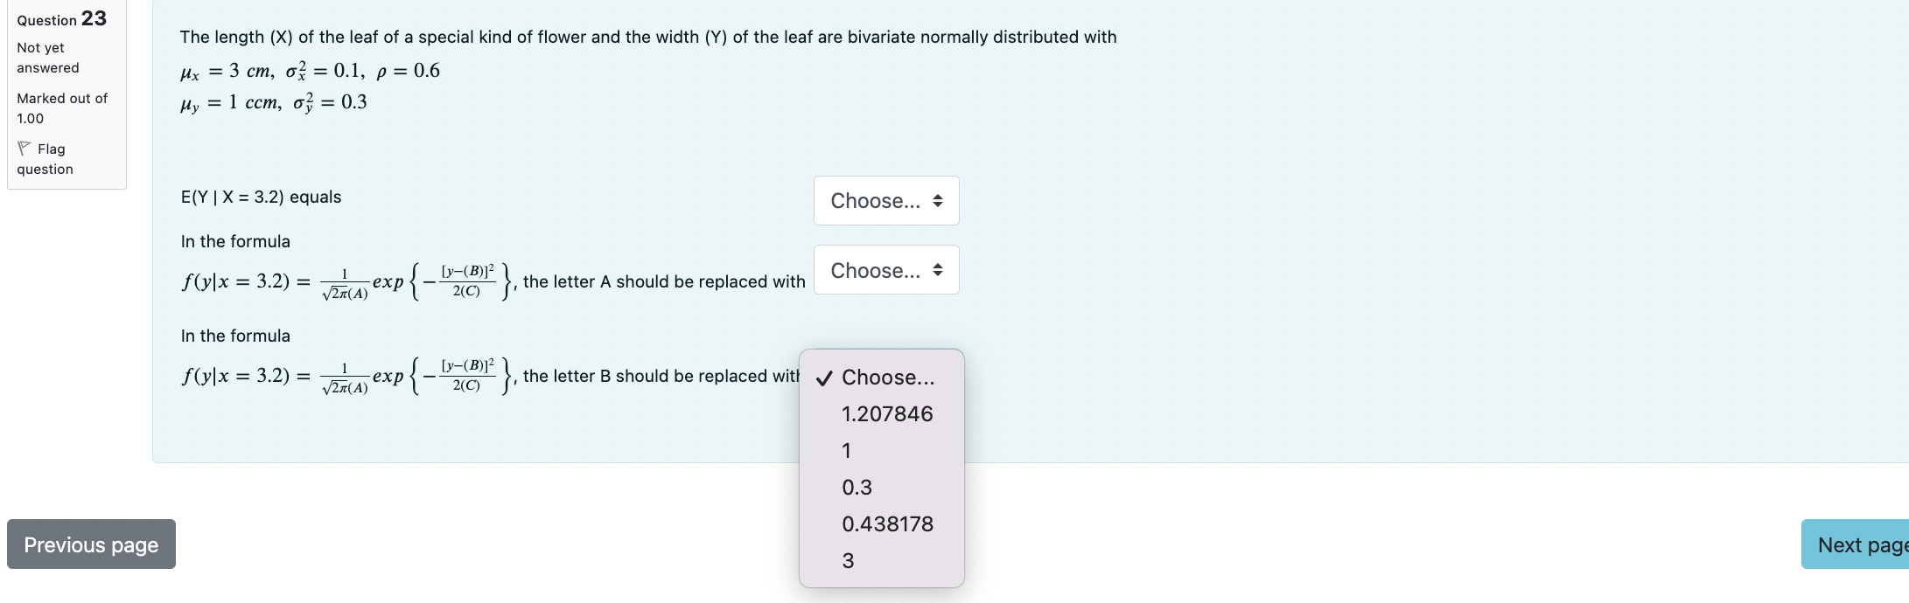The image size is (1909, 603).
Task: Click the Choose... entry in the open list
Action: (x=886, y=378)
